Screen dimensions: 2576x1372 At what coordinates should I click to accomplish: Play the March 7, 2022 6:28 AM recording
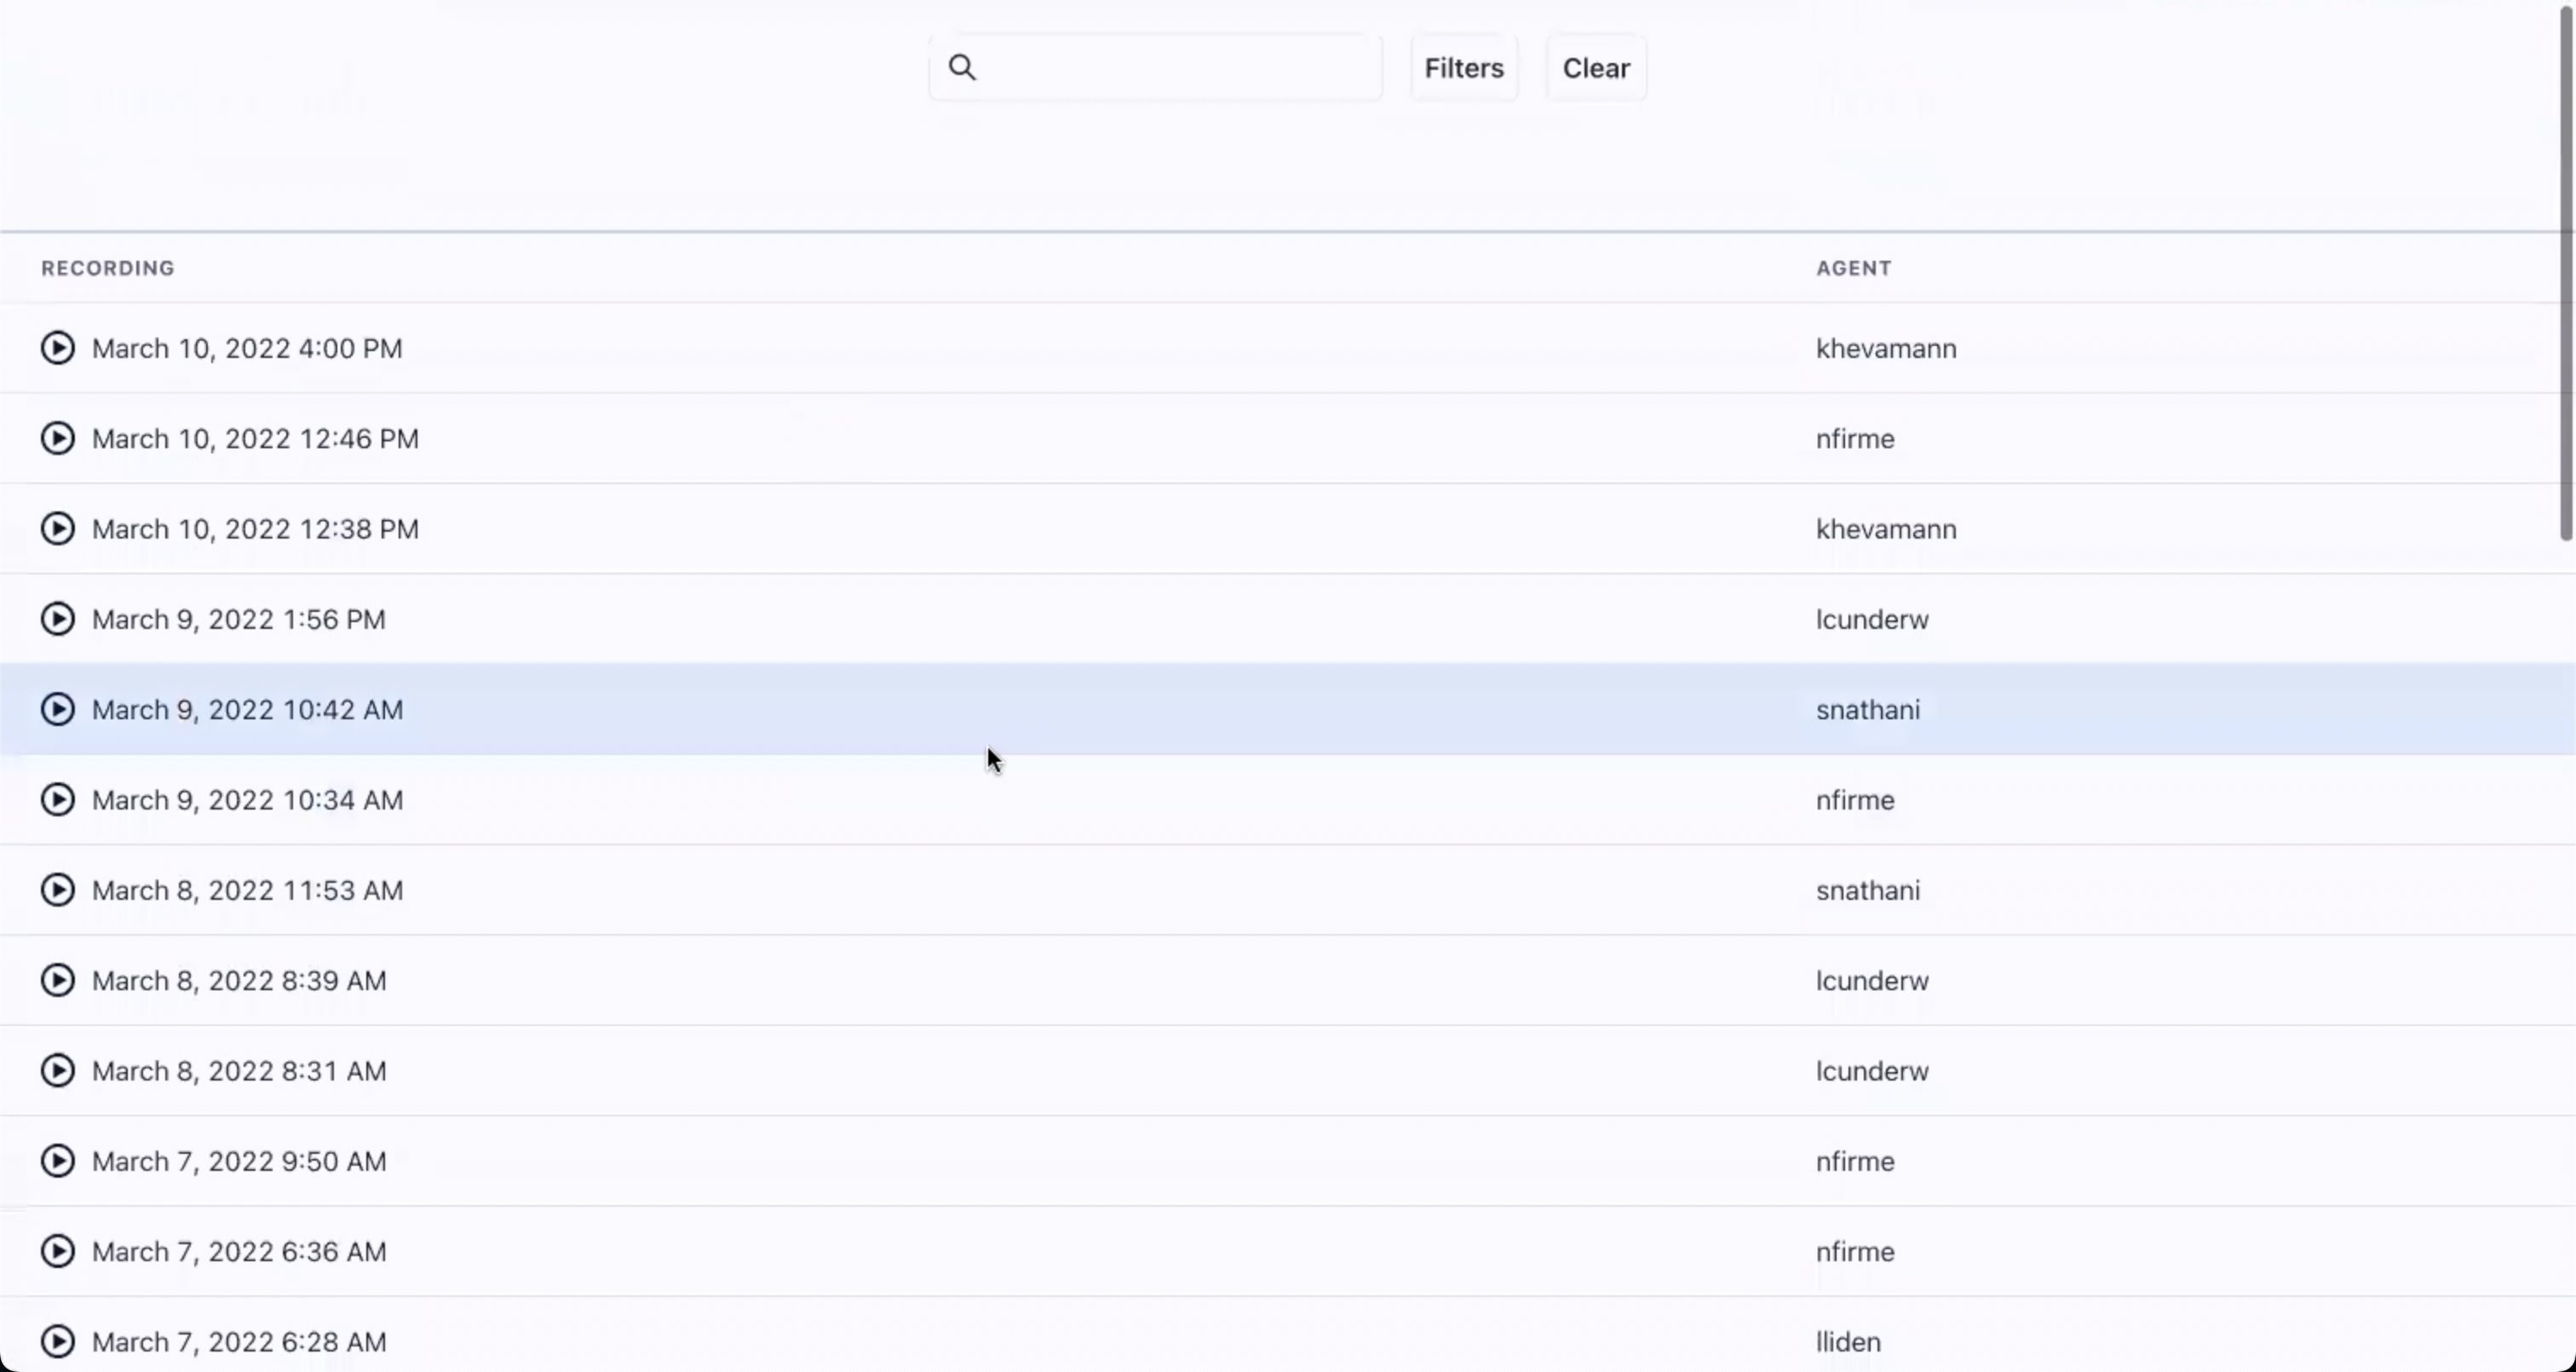coord(58,1341)
